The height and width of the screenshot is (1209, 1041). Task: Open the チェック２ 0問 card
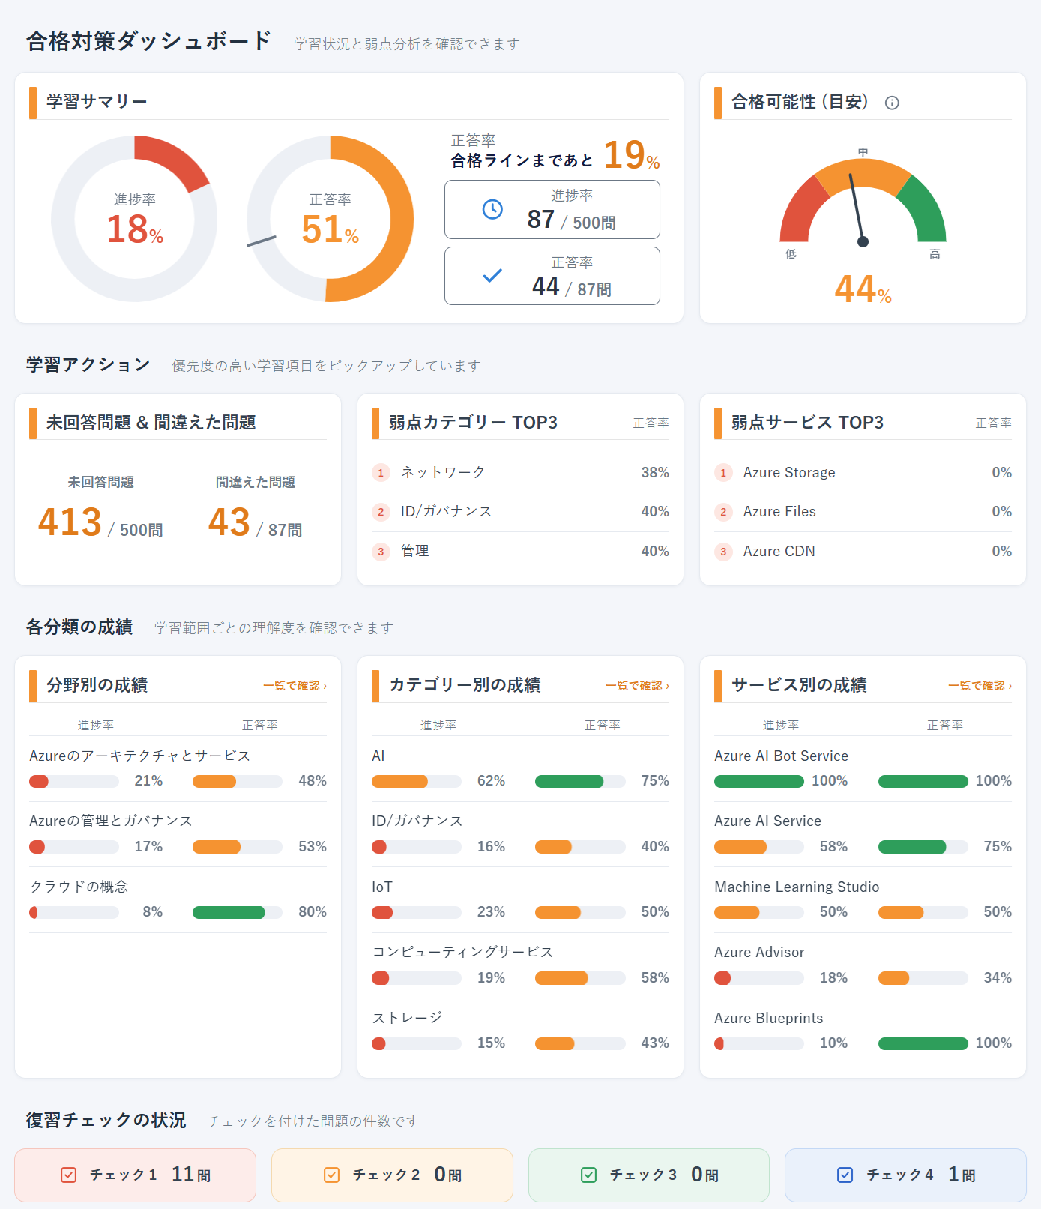click(392, 1175)
